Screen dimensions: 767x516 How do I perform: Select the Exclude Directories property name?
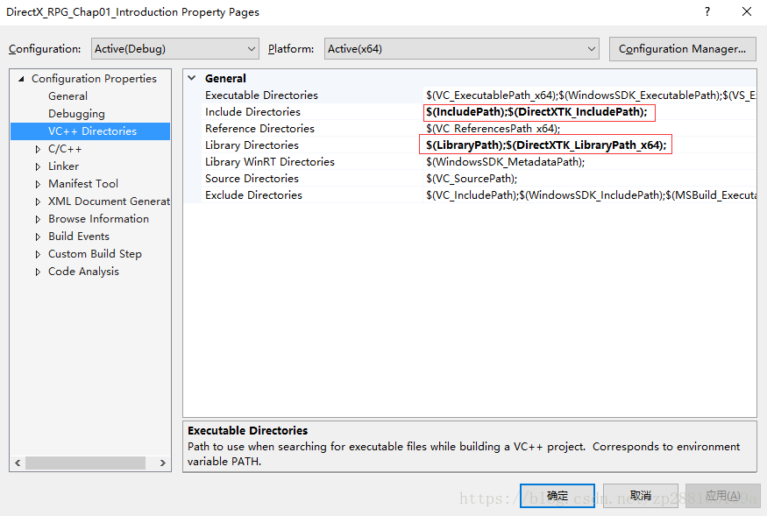tap(254, 195)
